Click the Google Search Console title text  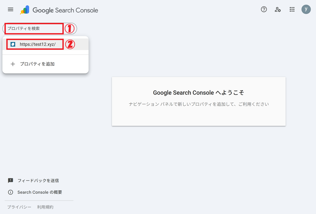point(65,10)
